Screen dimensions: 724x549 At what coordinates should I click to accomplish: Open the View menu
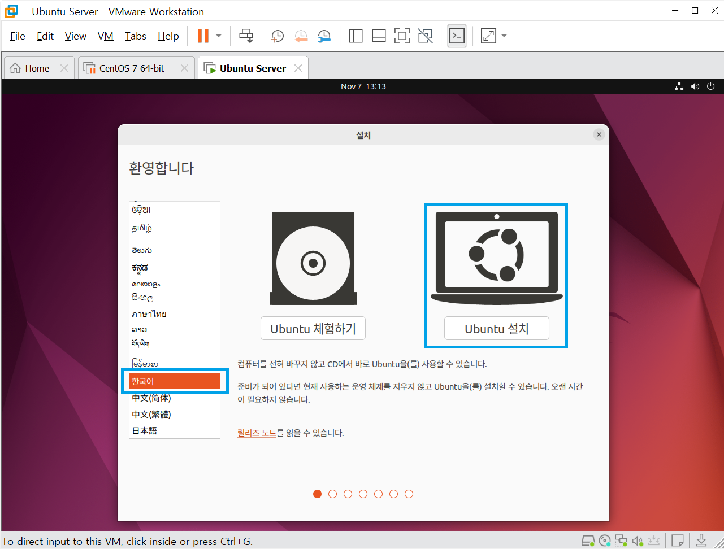(76, 36)
